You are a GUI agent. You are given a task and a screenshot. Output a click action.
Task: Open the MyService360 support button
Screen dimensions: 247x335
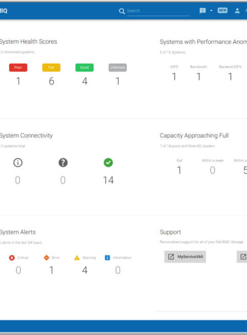pos(185,257)
